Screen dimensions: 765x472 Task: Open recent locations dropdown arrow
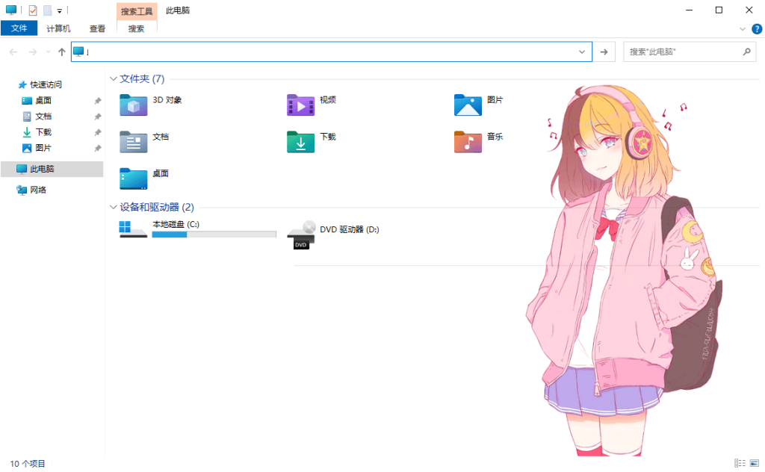coord(48,52)
